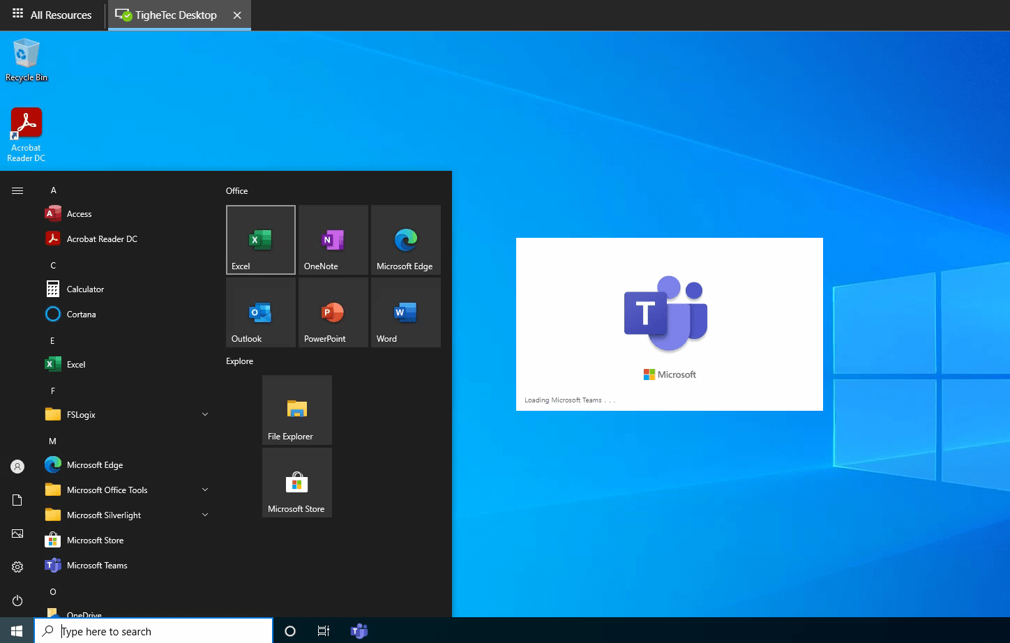Open the PowerPoint tile

(x=333, y=312)
